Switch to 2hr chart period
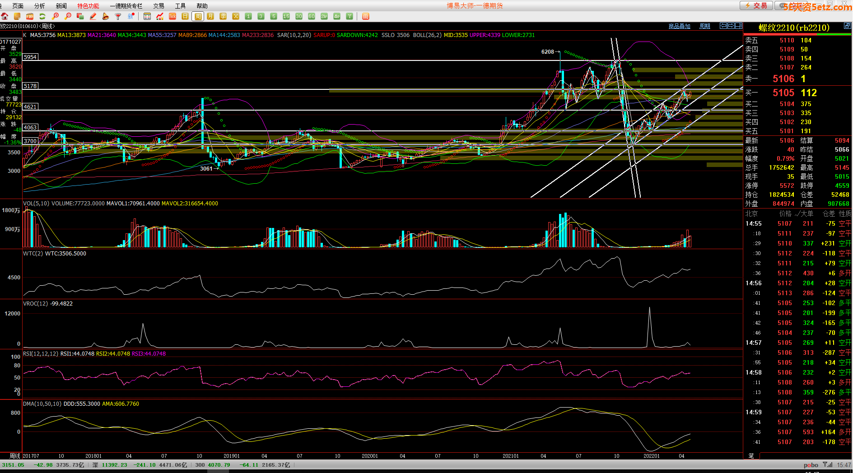The image size is (853, 473). (324, 16)
